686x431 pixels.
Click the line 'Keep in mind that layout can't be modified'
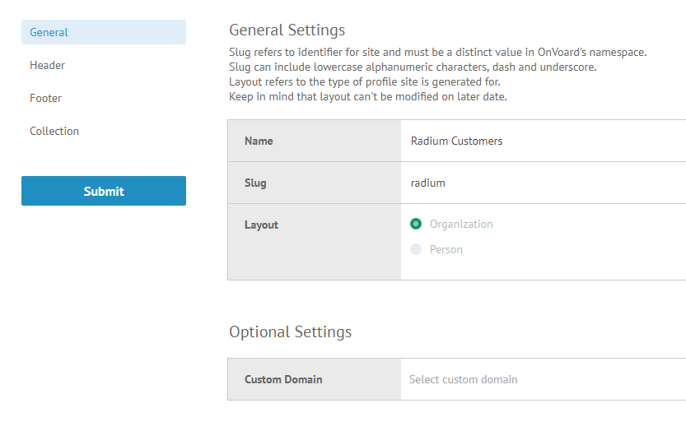pyautogui.click(x=367, y=96)
